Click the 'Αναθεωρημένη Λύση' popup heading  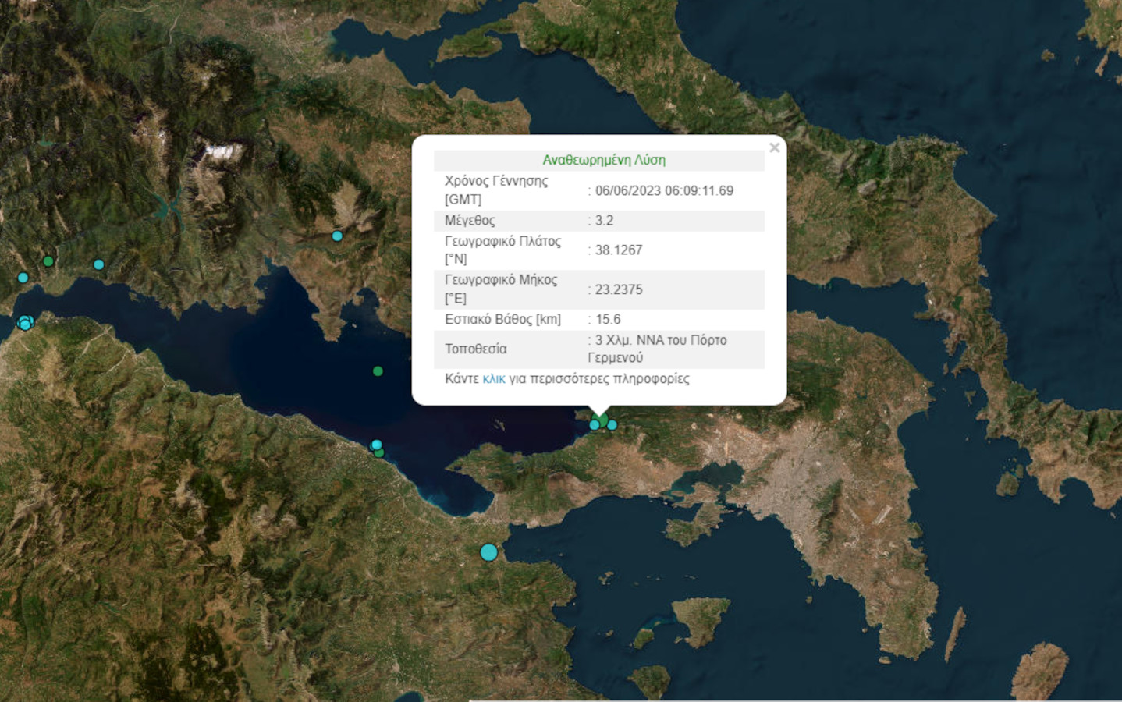[604, 160]
